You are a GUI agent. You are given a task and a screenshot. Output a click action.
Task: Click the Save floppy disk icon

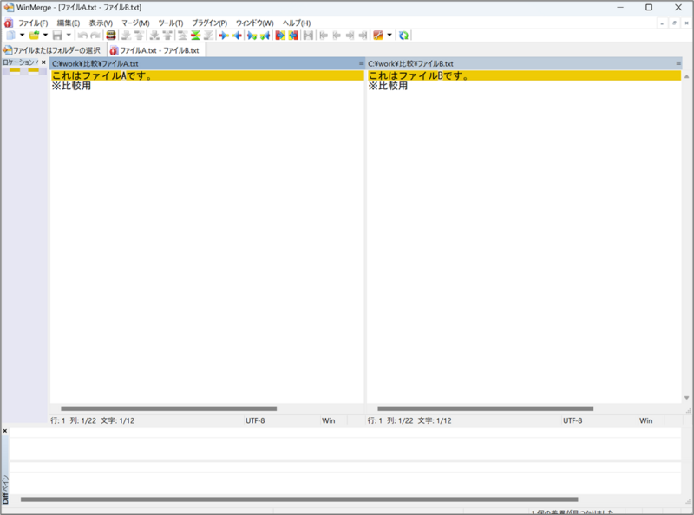[57, 36]
